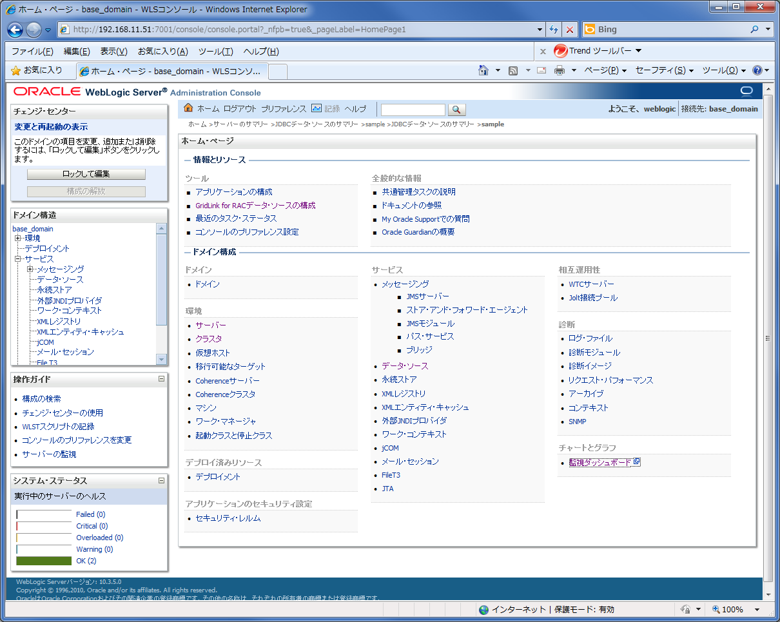Open the セキュリティ・レルム link
This screenshot has height=622, width=780.
(228, 518)
